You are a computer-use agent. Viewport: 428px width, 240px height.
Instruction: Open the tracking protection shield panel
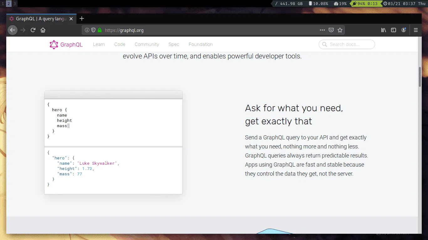93,30
